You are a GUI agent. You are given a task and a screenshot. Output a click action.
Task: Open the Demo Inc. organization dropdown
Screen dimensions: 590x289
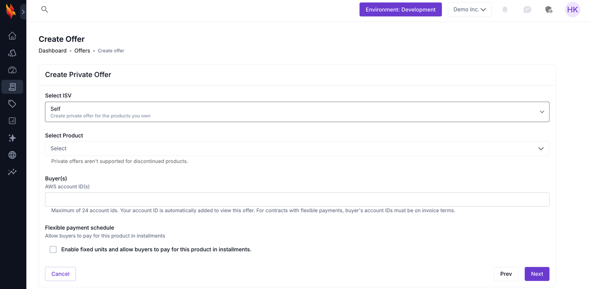pyautogui.click(x=469, y=9)
